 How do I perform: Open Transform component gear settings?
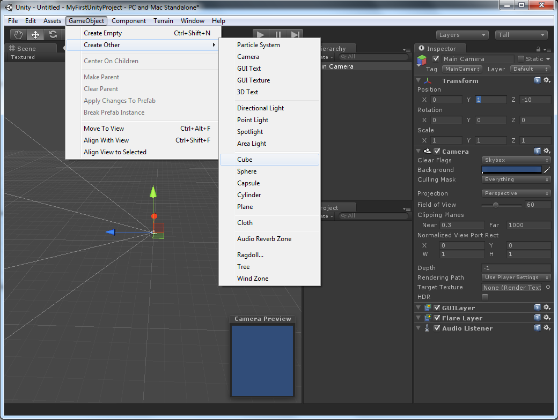pos(547,80)
